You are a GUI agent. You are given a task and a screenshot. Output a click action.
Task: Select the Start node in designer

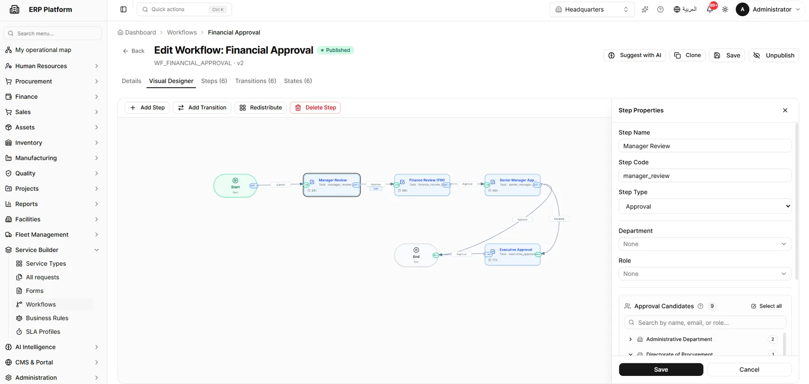point(235,185)
